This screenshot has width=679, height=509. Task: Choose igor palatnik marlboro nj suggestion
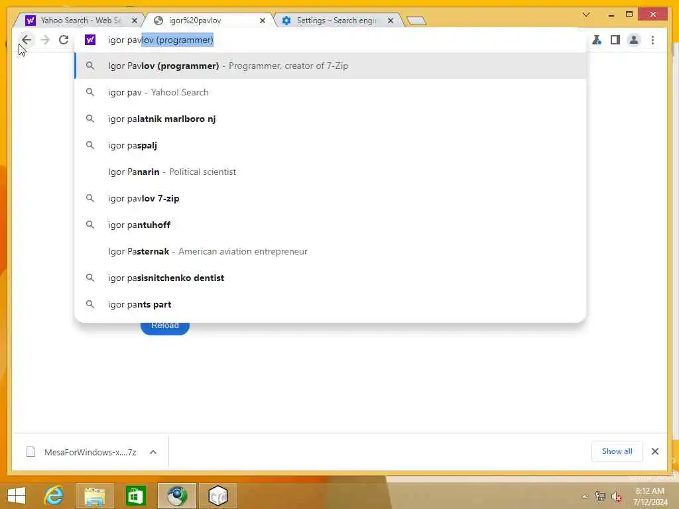[x=330, y=119]
